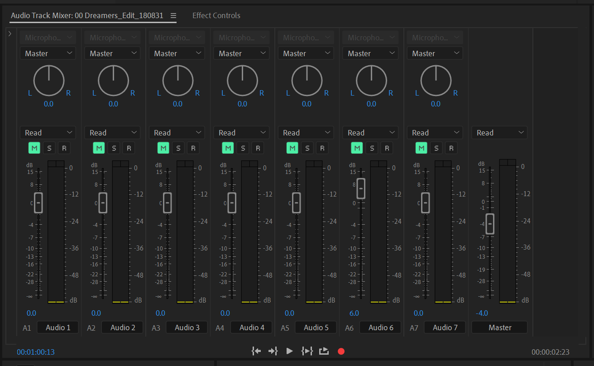Image resolution: width=594 pixels, height=366 pixels.
Task: Open Audio 7 Read automation mode dropdown
Action: click(435, 133)
